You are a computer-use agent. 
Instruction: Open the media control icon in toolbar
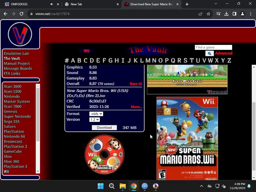click(218, 14)
